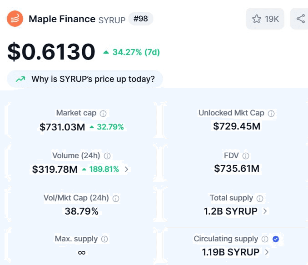
Task: Click the Market cap info icon
Action: pyautogui.click(x=103, y=114)
